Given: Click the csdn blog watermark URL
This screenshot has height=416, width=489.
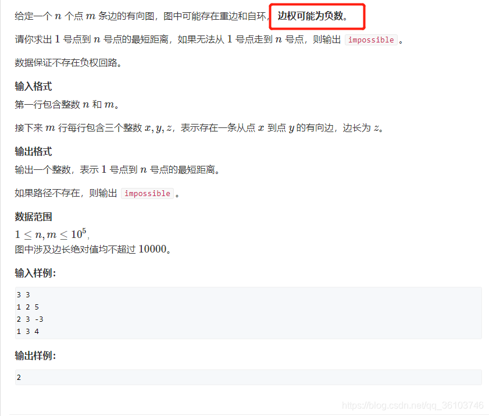Looking at the screenshot, I should tap(413, 406).
